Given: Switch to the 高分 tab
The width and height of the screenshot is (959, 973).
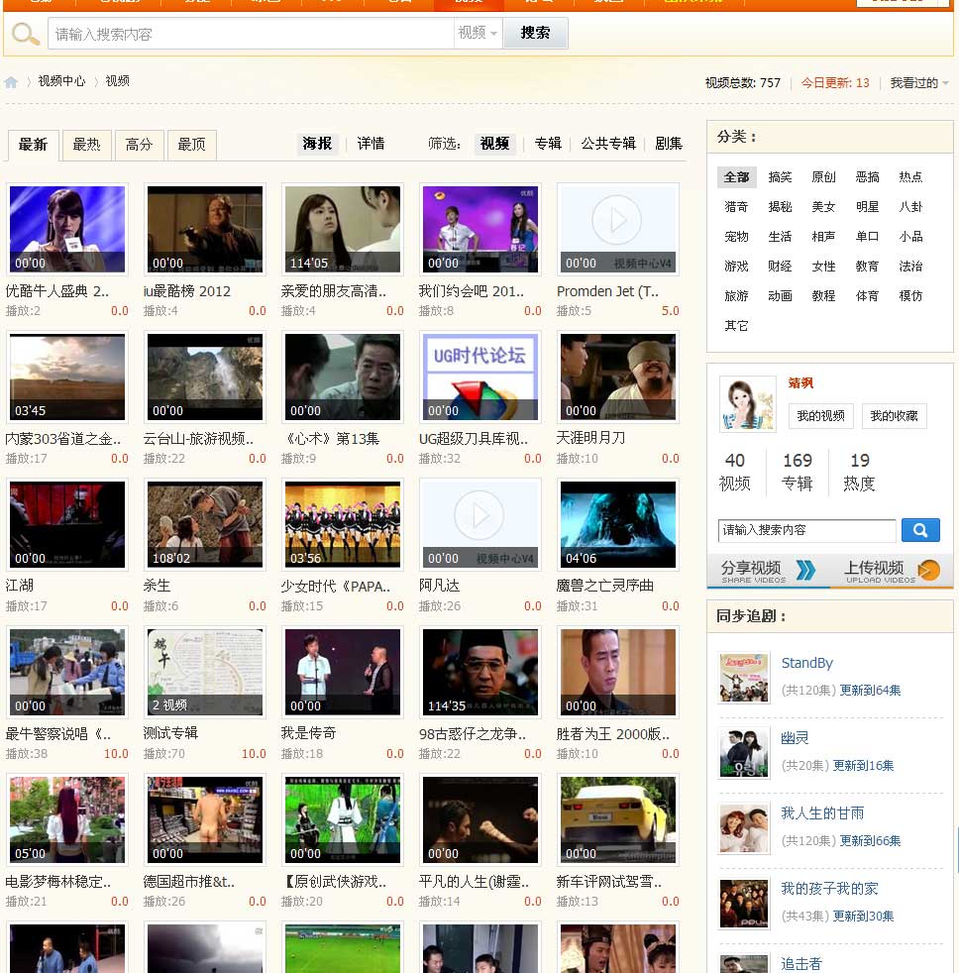Looking at the screenshot, I should pyautogui.click(x=139, y=146).
